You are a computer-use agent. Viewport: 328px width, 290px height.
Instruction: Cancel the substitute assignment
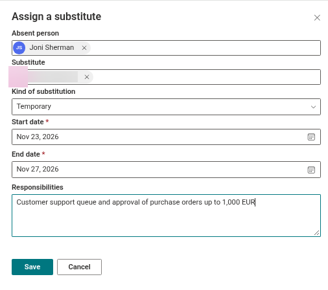[79, 267]
